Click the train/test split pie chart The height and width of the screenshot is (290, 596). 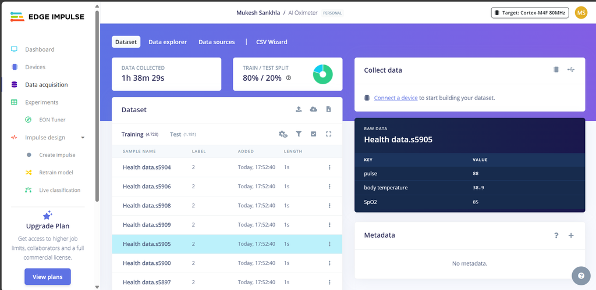click(322, 74)
